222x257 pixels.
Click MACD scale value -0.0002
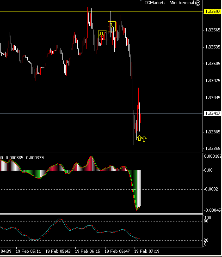[211, 189]
